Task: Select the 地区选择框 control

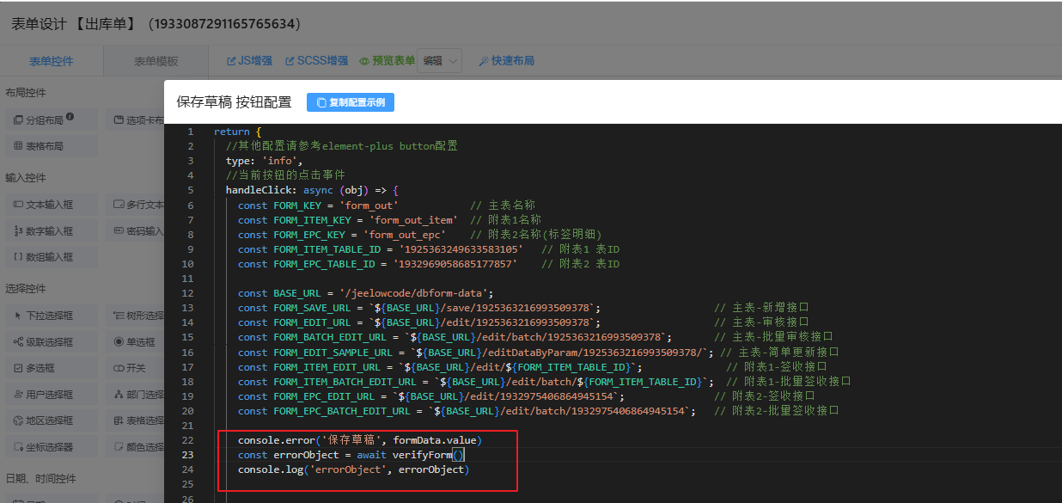Action: [51, 420]
